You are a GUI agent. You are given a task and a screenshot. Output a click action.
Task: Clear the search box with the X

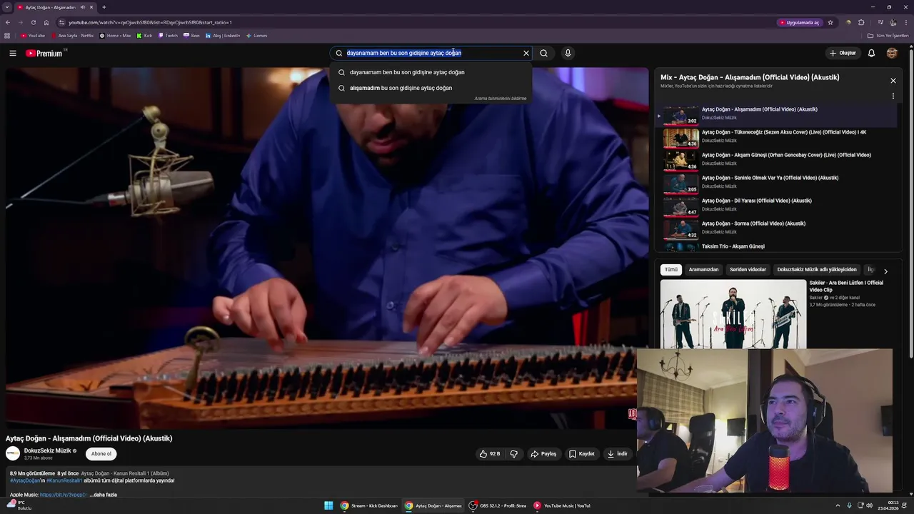click(x=526, y=53)
